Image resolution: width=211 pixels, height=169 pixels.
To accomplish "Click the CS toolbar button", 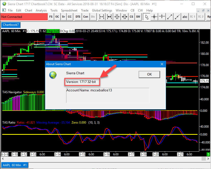I will tap(132, 17).
